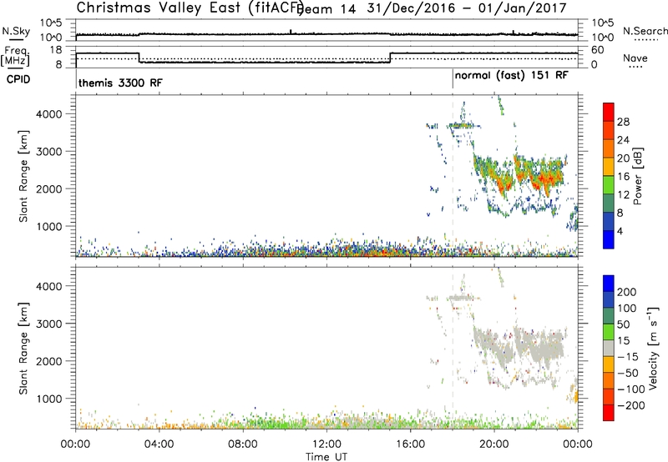Click the noise spike near 10:15 in the N.Sky trace
668x462 pixels.
[x=291, y=32]
